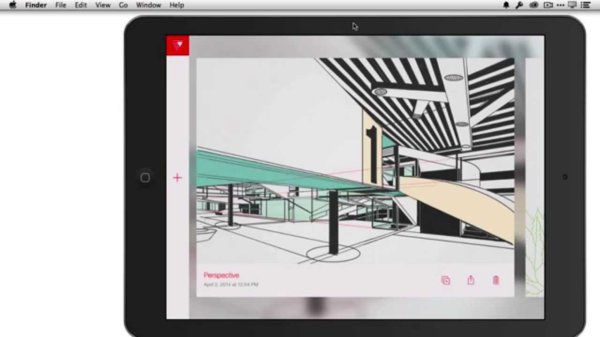Open the Window menu
This screenshot has height=337, width=600.
click(148, 5)
